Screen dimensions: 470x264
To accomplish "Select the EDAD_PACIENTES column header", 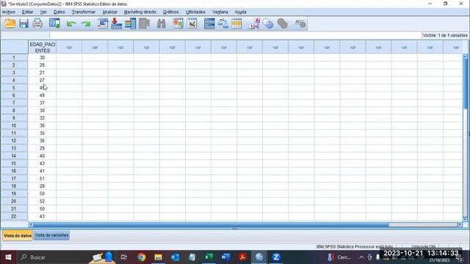I will point(43,47).
